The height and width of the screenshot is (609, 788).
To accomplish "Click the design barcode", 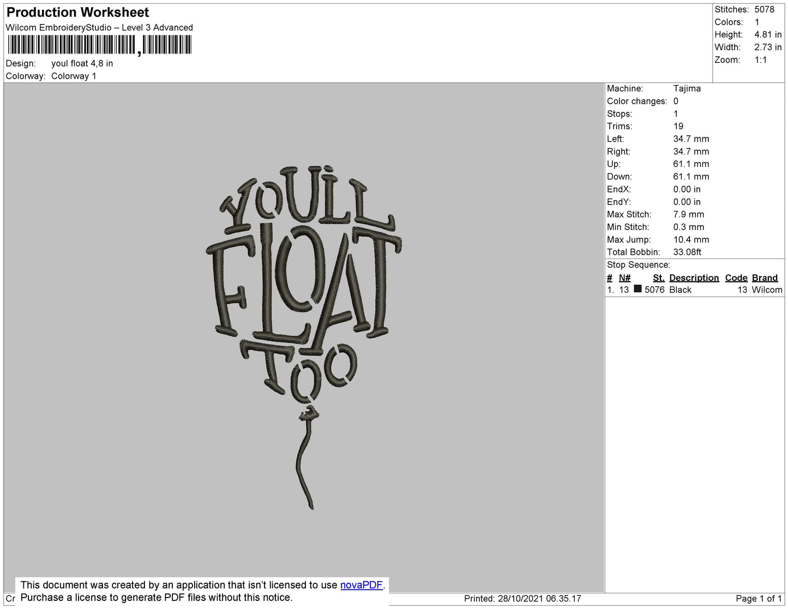I will [x=100, y=45].
